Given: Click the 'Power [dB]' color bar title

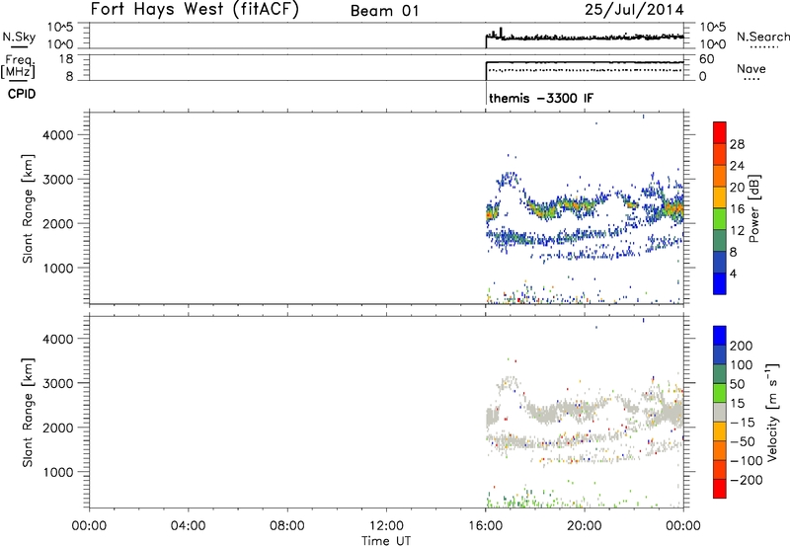Looking at the screenshot, I should [x=754, y=208].
